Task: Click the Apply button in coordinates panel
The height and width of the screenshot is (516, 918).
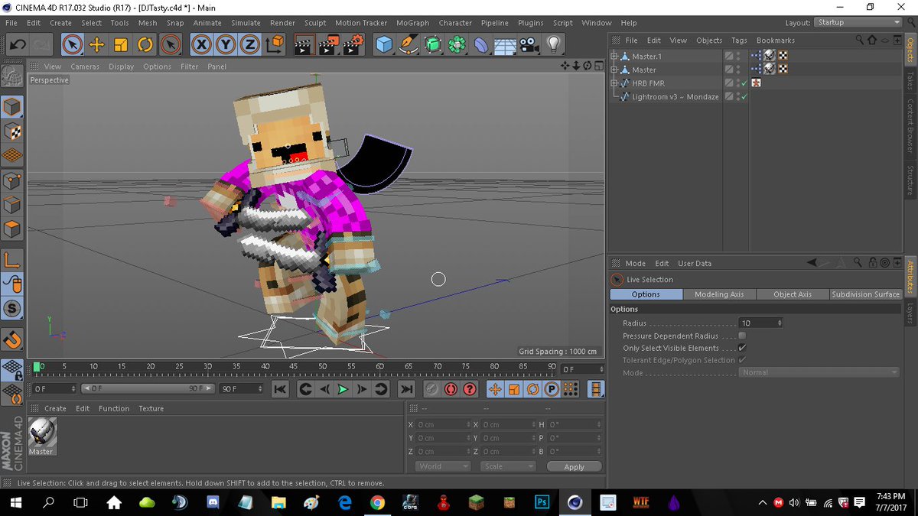Action: click(574, 466)
